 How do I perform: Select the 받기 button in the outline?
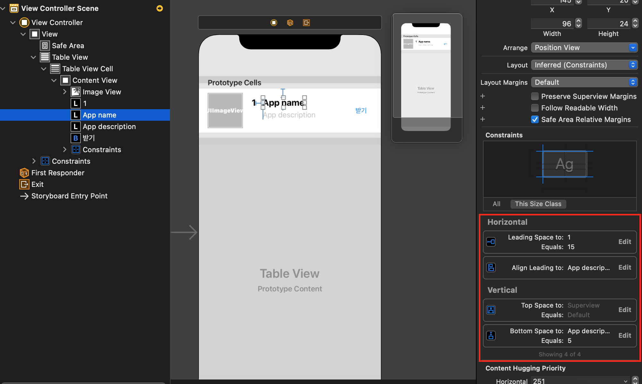click(89, 138)
